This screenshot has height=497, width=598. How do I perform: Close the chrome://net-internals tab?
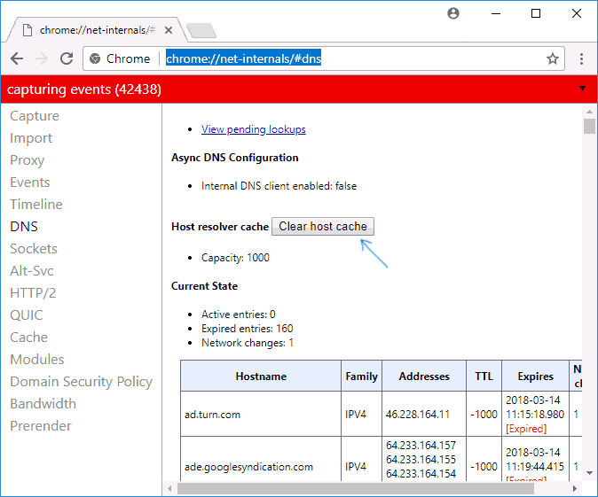point(169,30)
